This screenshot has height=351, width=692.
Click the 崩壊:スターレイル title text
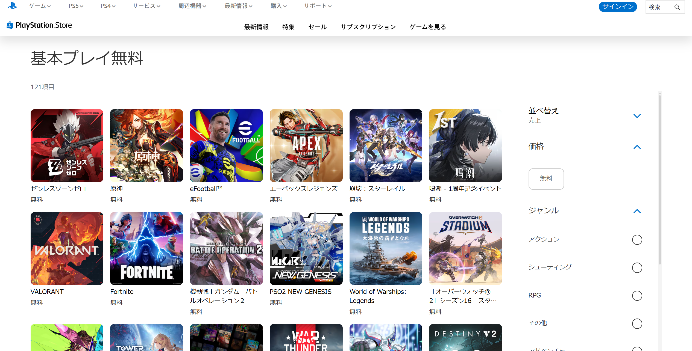click(377, 189)
